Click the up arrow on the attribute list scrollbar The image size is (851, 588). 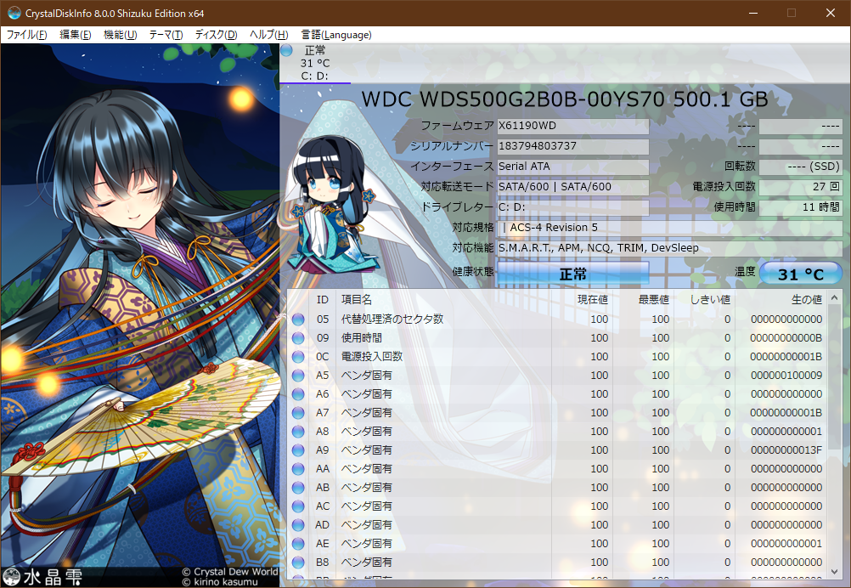coord(832,296)
